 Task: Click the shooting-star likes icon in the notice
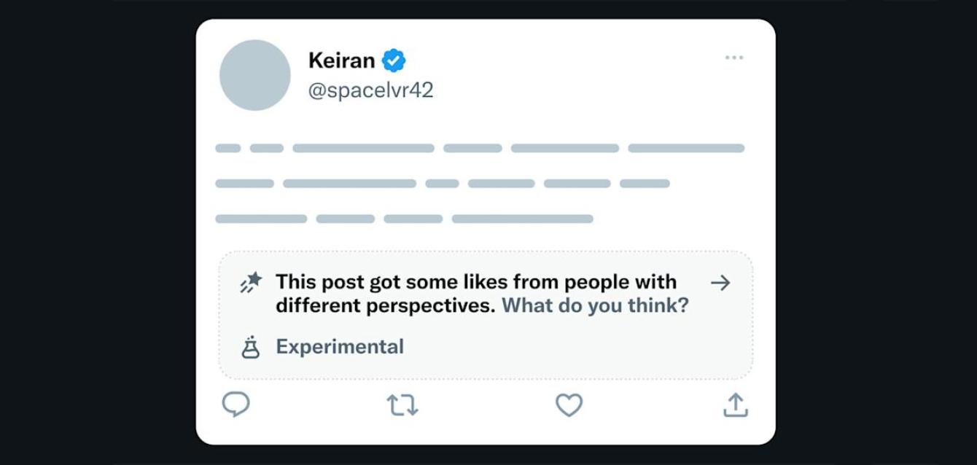(250, 283)
